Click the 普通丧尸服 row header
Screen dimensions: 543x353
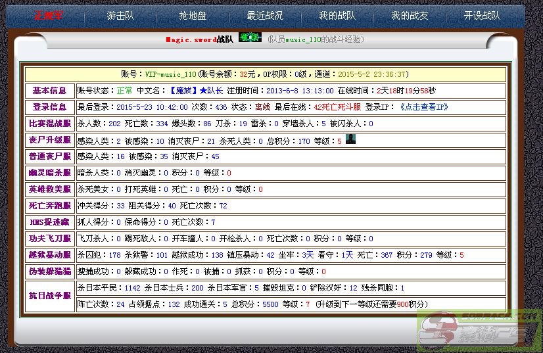49,156
